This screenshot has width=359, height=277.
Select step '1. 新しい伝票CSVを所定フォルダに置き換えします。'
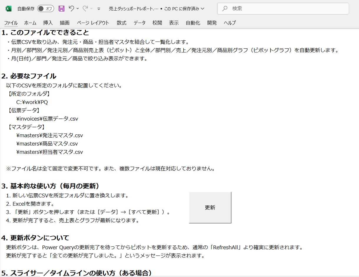[x=67, y=195]
